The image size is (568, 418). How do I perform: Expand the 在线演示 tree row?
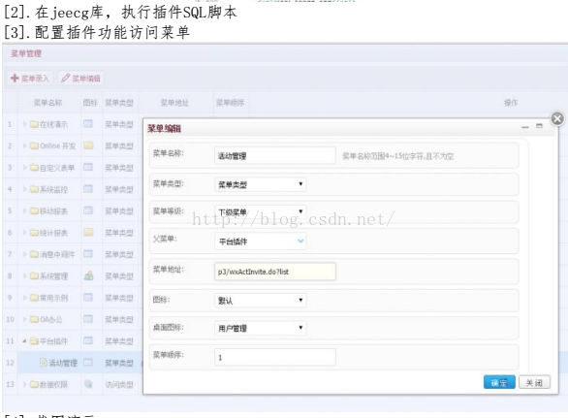click(x=24, y=124)
